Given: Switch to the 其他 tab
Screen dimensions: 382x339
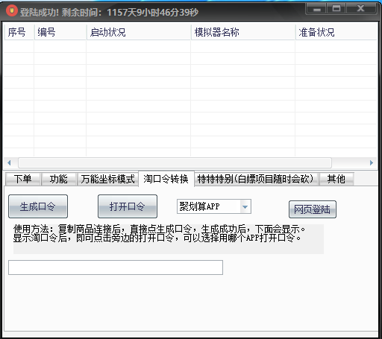Looking at the screenshot, I should pyautogui.click(x=336, y=179).
